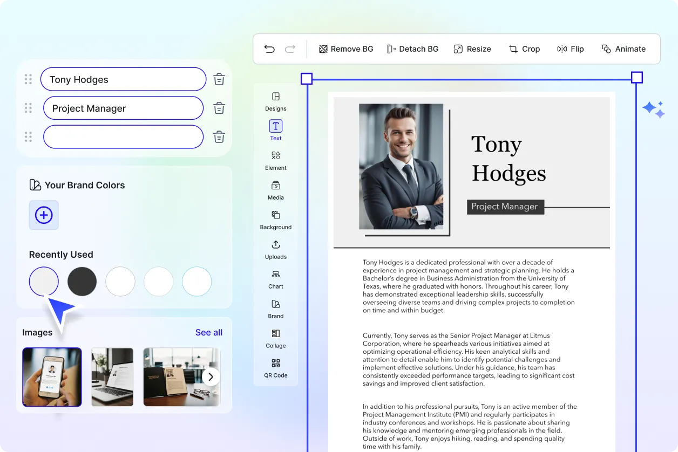Screen dimensions: 678x452
Task: Click the top-right selection handle
Action: (637, 78)
